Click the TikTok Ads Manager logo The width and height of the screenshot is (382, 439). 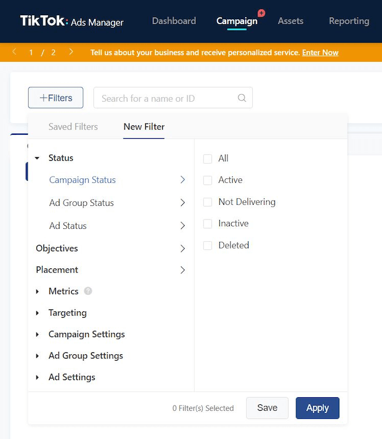pos(72,21)
